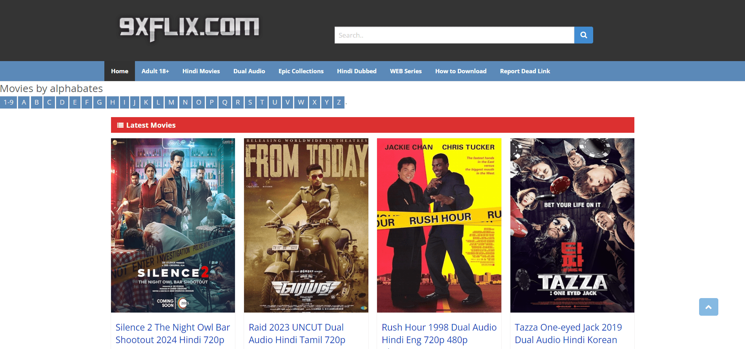Open the Silence 2 movie poster
Image resolution: width=745 pixels, height=349 pixels.
(173, 225)
